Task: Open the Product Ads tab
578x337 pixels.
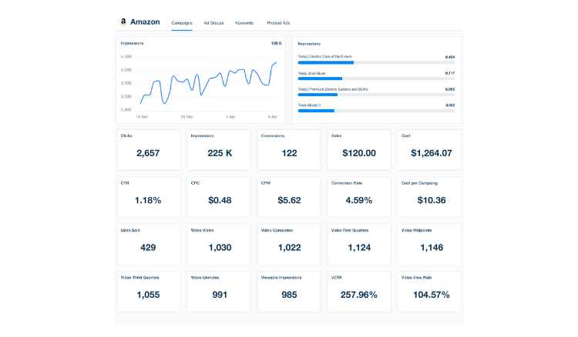Action: click(278, 23)
